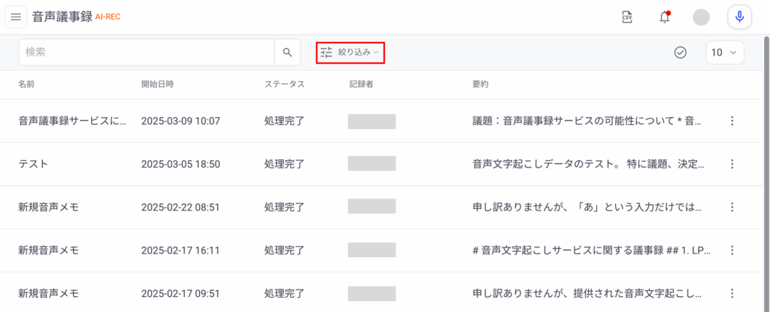Toggle the circled checkmark selection mode
This screenshot has width=770, height=312.
tap(680, 53)
